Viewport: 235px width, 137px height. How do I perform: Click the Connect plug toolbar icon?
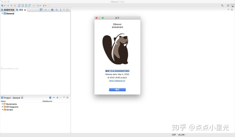pos(8,6)
